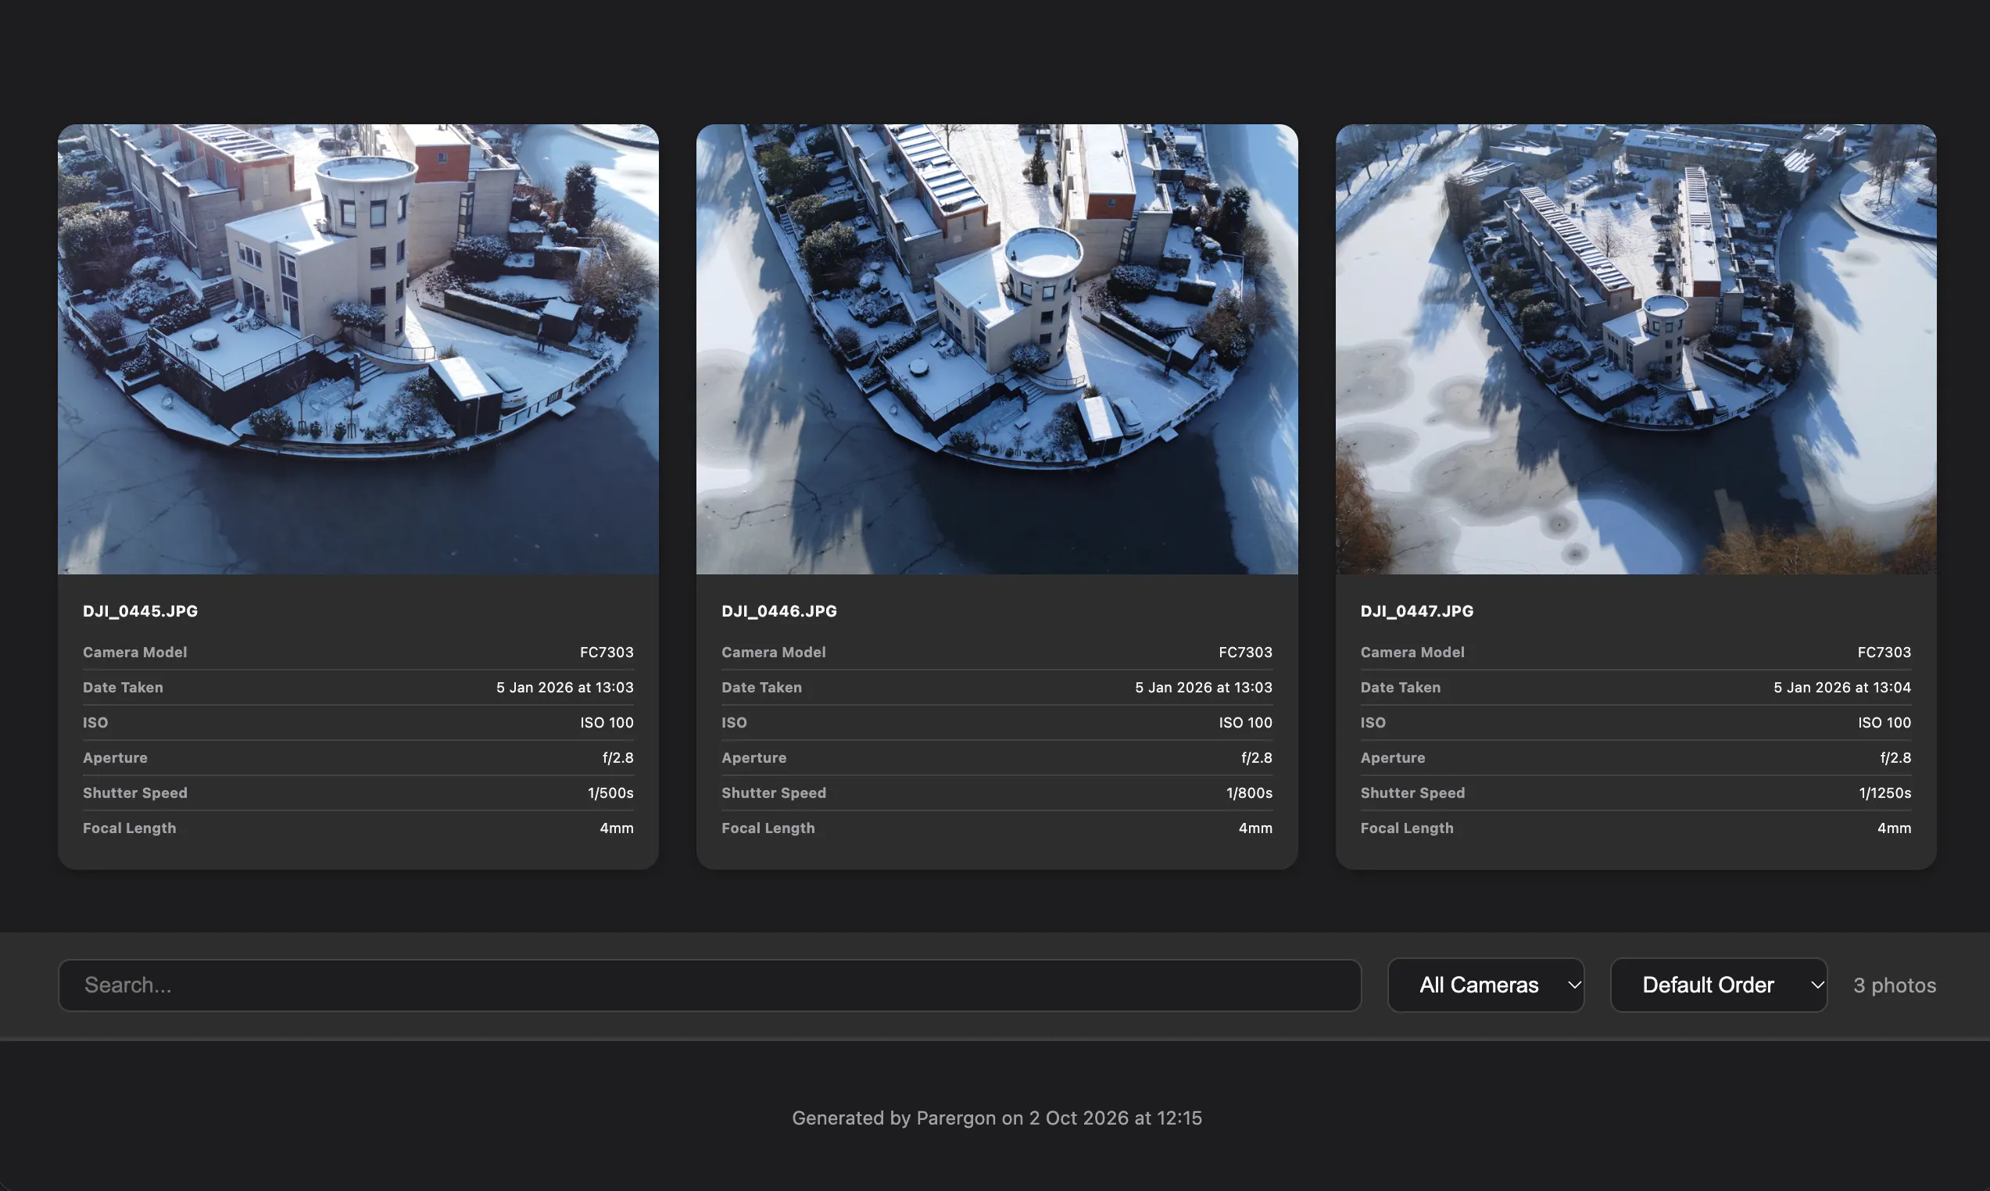
Task: Select the DJI_0445.JPG filename text
Action: 141,611
